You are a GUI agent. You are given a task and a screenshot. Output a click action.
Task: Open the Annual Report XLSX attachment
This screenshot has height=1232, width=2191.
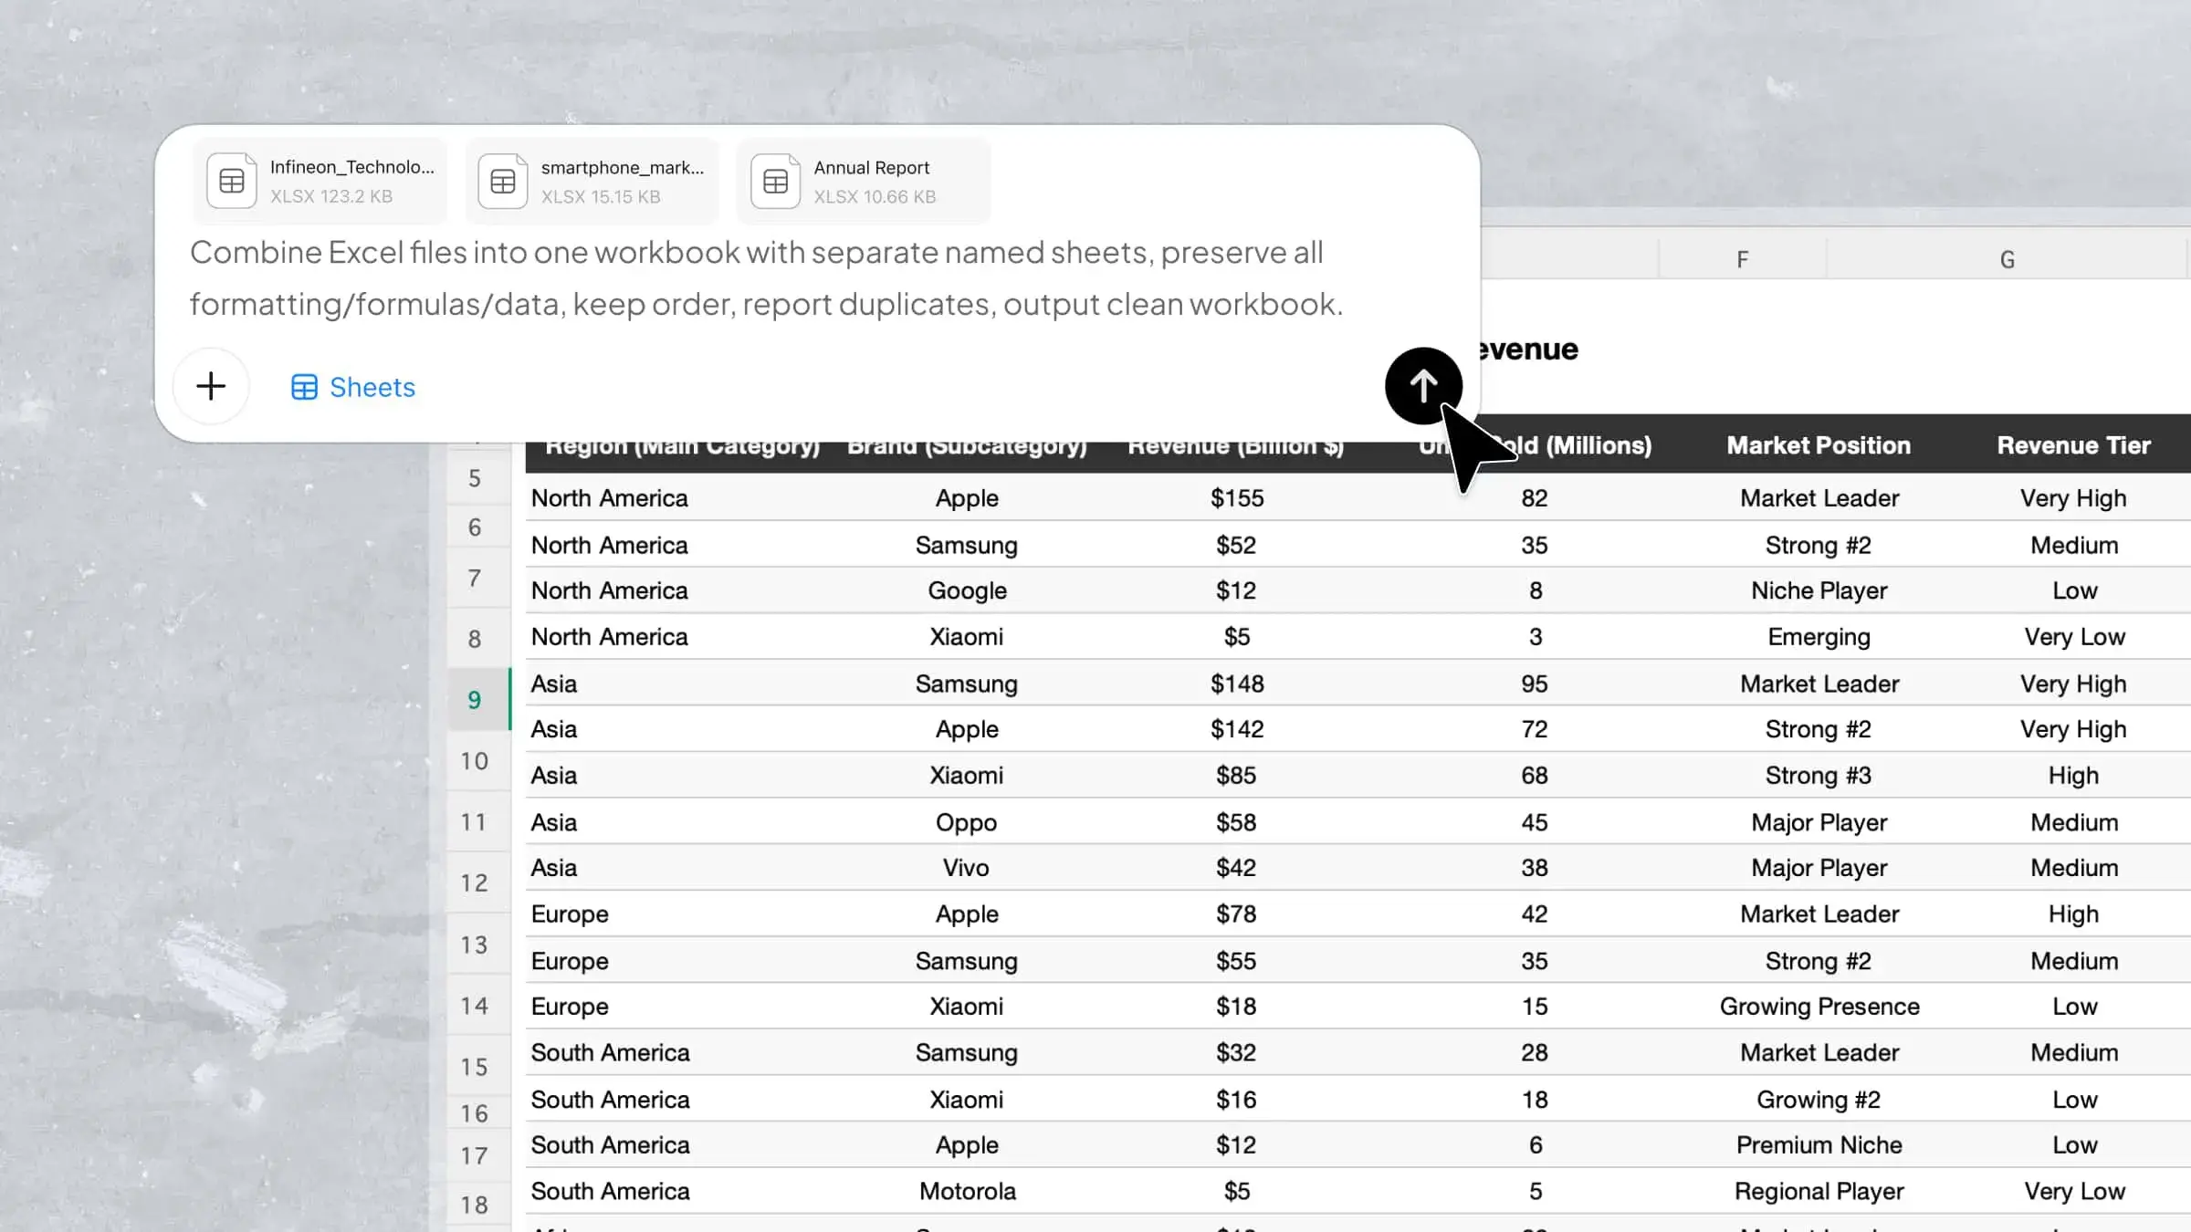point(864,181)
